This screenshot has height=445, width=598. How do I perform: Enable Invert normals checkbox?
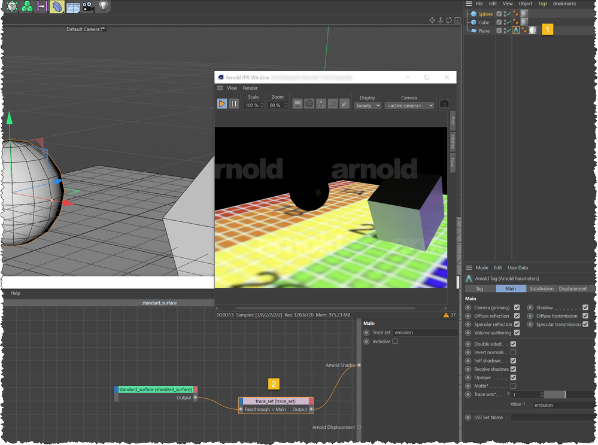point(514,352)
